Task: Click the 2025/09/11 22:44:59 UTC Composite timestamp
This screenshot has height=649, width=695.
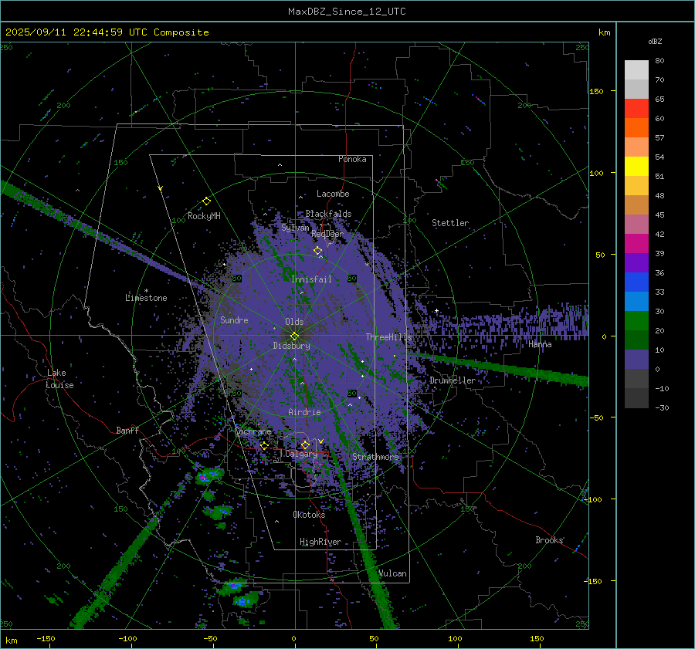Action: click(107, 32)
